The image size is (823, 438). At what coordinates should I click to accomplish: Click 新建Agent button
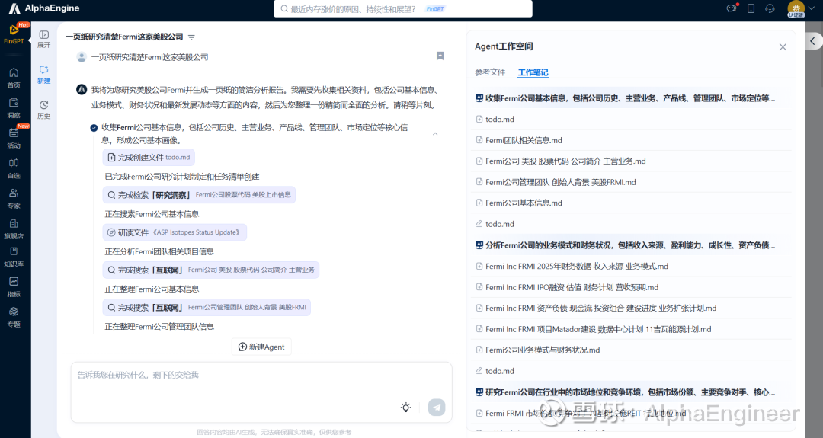click(261, 347)
